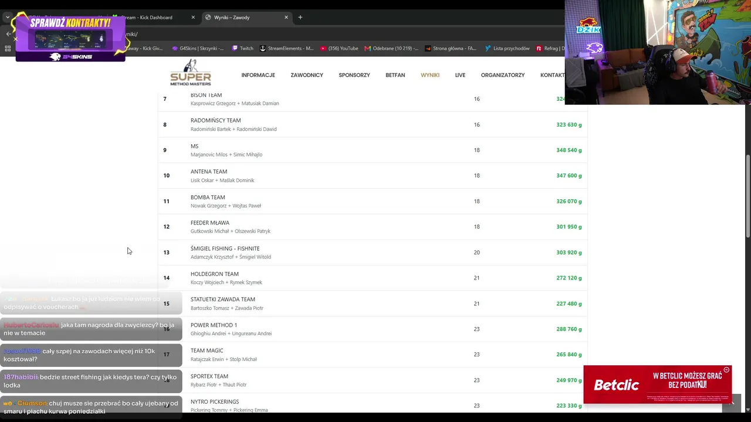Click the 348 540 g weight value
This screenshot has height=422, width=751.
click(569, 150)
